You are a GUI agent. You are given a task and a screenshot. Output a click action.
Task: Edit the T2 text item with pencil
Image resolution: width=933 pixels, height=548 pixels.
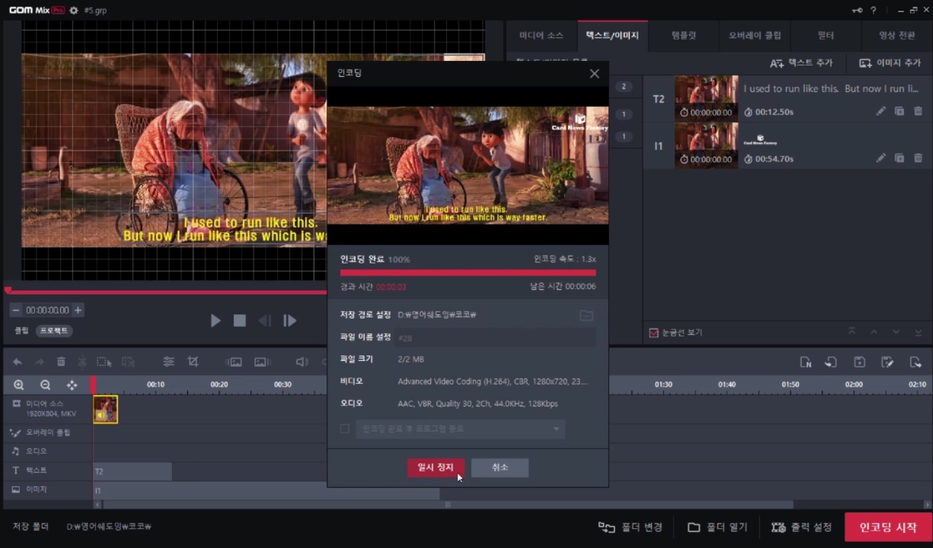tap(881, 111)
